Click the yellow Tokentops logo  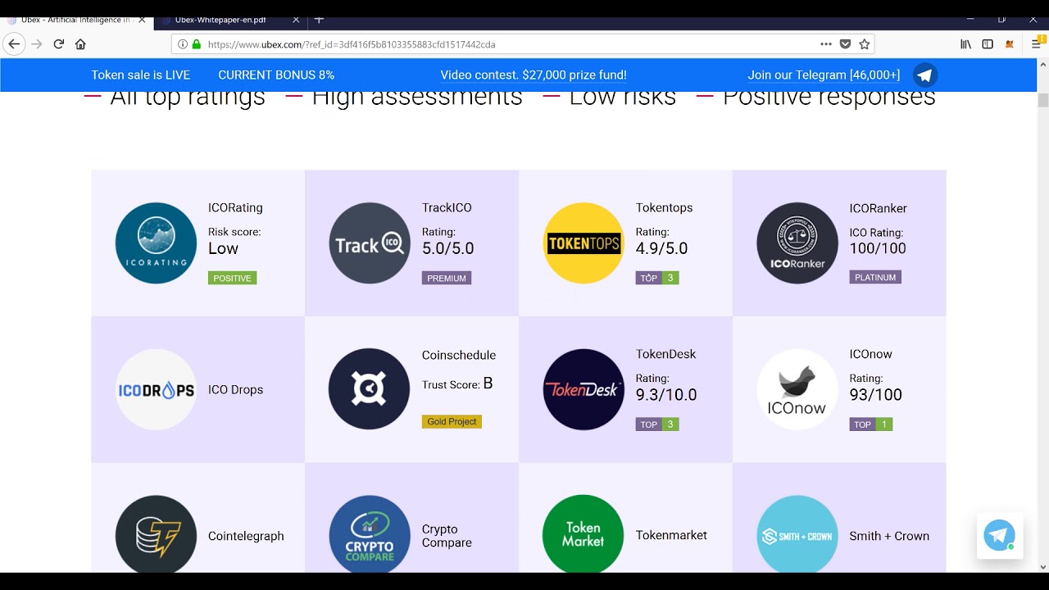click(x=584, y=243)
